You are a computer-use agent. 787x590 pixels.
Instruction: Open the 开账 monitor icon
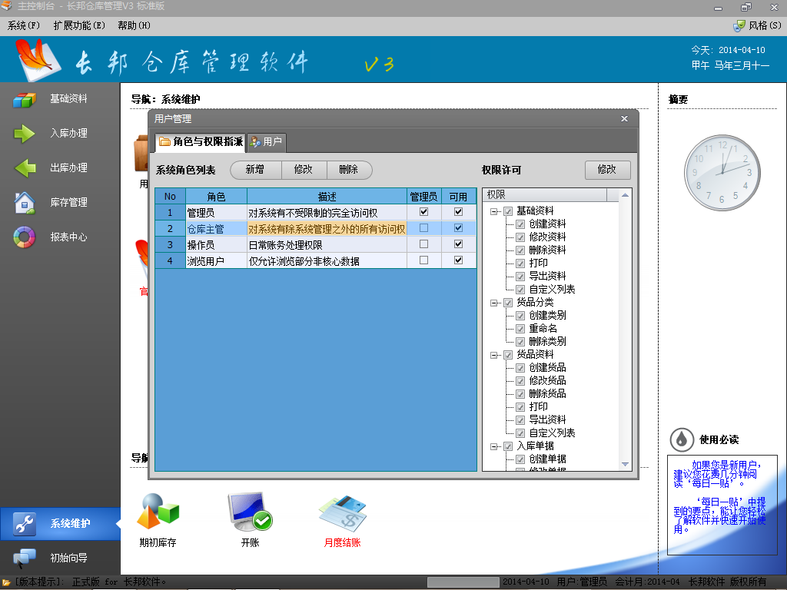coord(250,512)
